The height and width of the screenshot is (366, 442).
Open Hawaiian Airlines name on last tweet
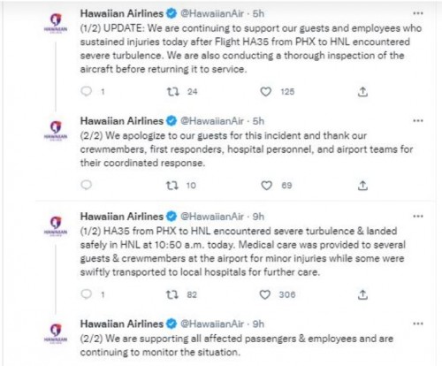pos(122,324)
